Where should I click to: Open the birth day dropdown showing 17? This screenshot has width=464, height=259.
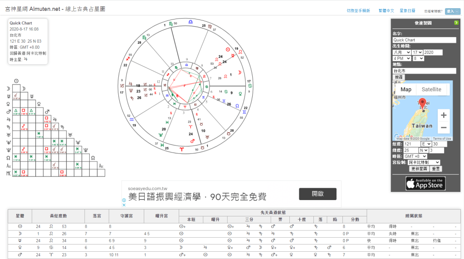[417, 52]
